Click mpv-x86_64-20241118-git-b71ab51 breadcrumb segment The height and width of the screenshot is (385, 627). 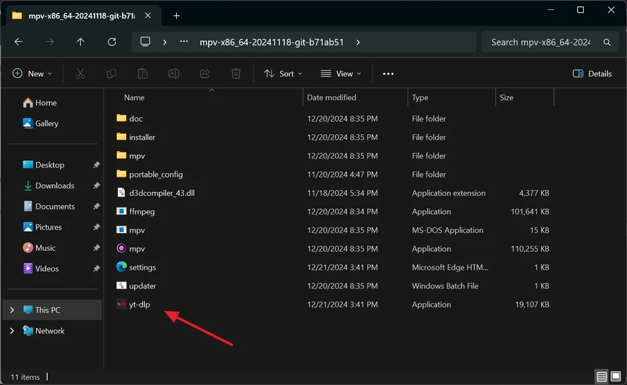point(271,42)
